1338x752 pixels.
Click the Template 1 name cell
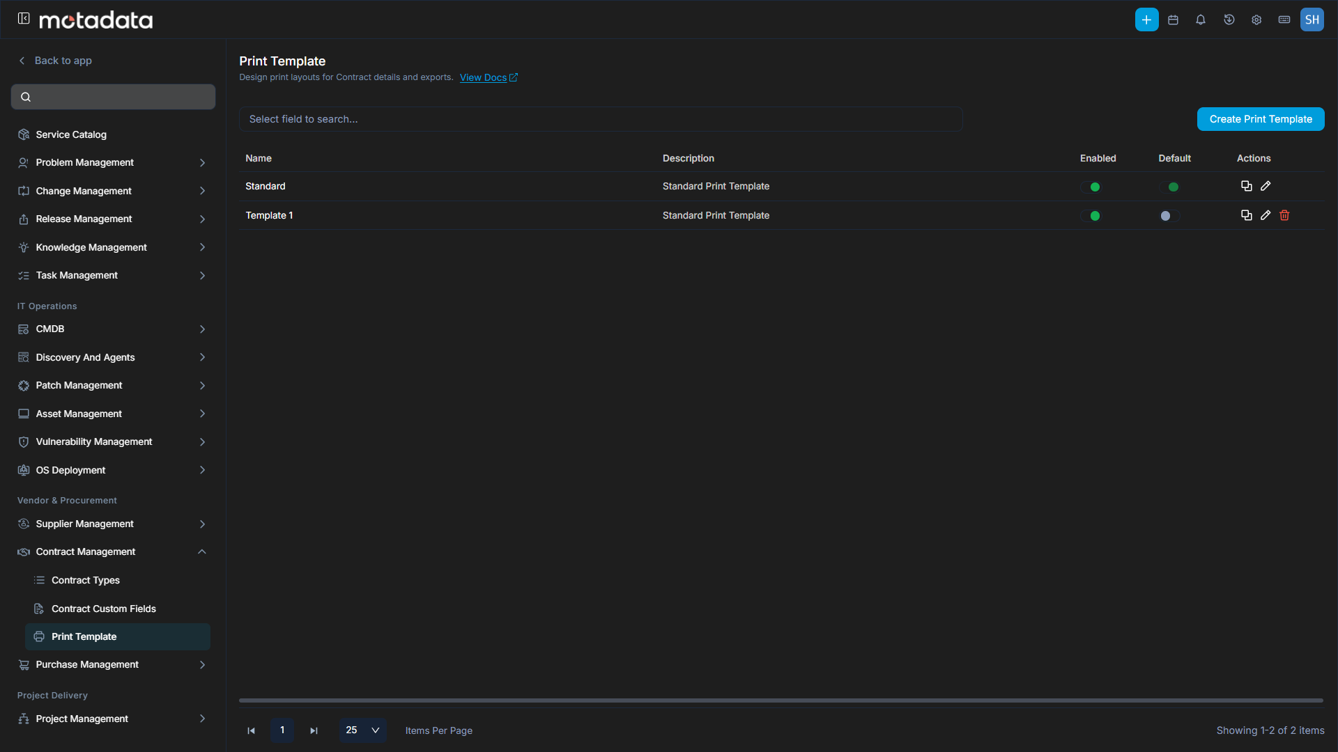point(269,215)
